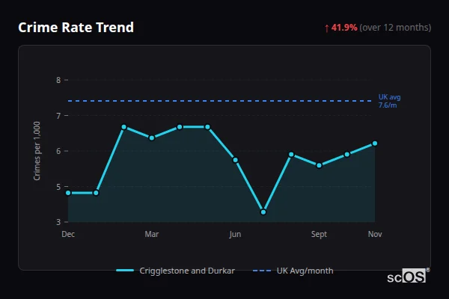This screenshot has width=449, height=299.
Task: Select the February data point before Mar
Action: pyautogui.click(x=124, y=127)
